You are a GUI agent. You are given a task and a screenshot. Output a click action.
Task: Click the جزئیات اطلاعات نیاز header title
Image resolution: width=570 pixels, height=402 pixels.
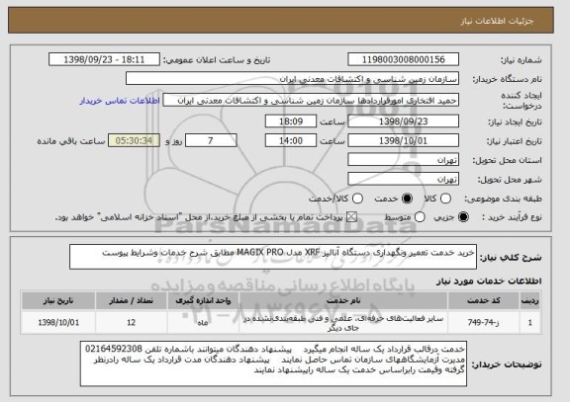(x=497, y=21)
